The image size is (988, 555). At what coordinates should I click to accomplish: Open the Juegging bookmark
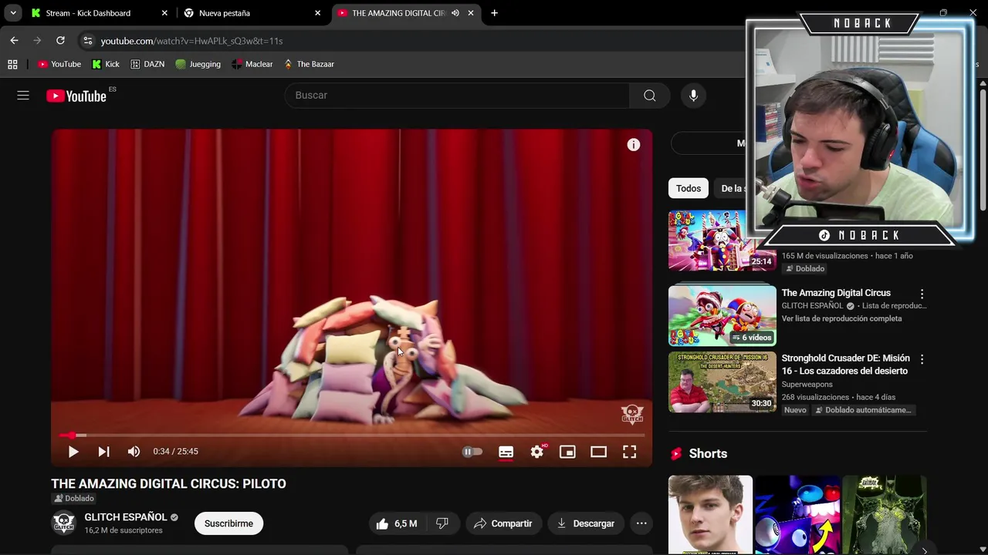[198, 64]
